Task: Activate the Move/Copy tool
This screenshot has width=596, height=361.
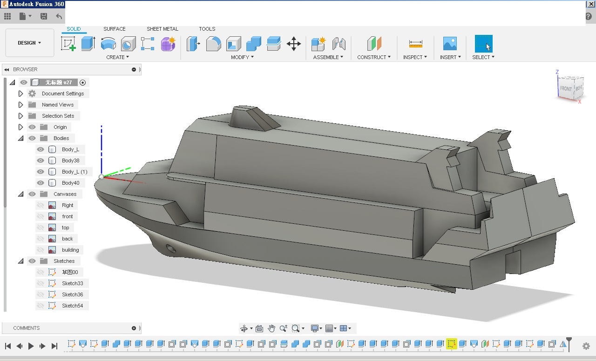Action: pos(293,44)
